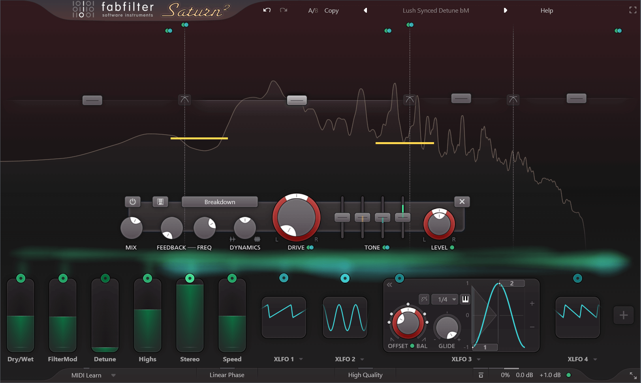Click the LEVEL modulation indicator dot

(x=452, y=248)
